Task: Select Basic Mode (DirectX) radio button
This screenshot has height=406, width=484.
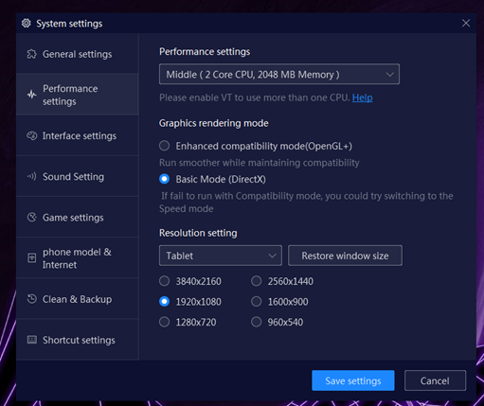Action: point(164,179)
